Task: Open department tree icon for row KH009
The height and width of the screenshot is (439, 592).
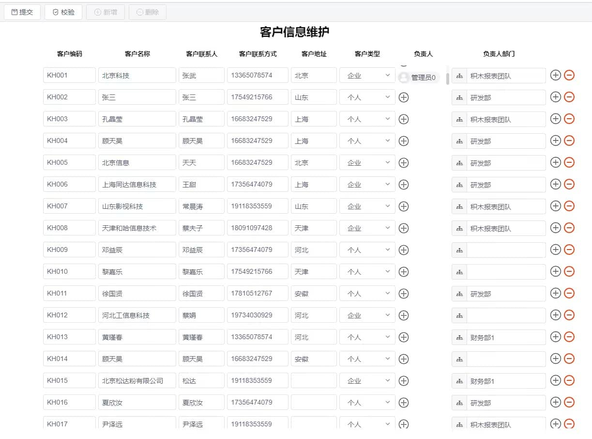Action: [459, 250]
